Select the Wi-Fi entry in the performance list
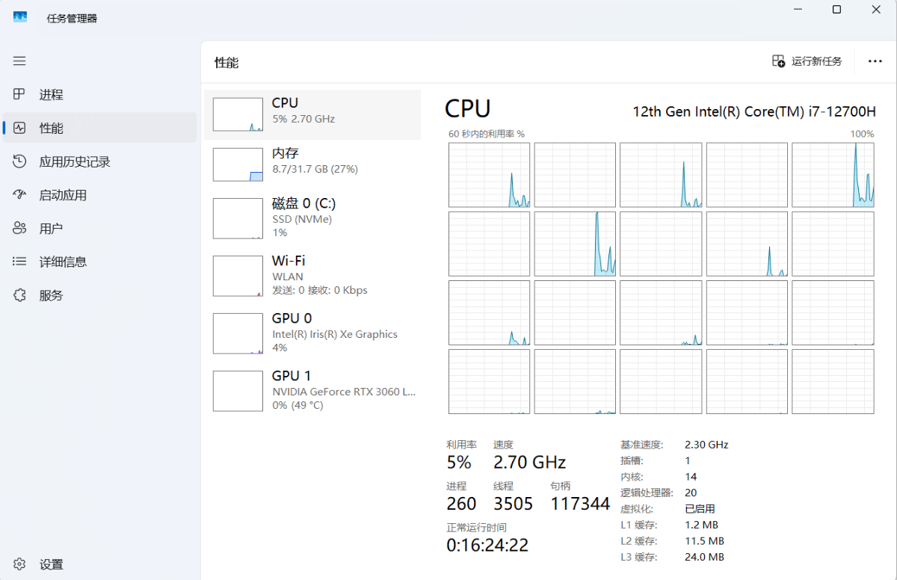Viewport: 897px width, 580px height. (x=312, y=276)
